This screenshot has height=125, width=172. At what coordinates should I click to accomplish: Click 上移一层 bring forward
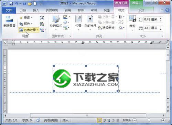[106, 17]
